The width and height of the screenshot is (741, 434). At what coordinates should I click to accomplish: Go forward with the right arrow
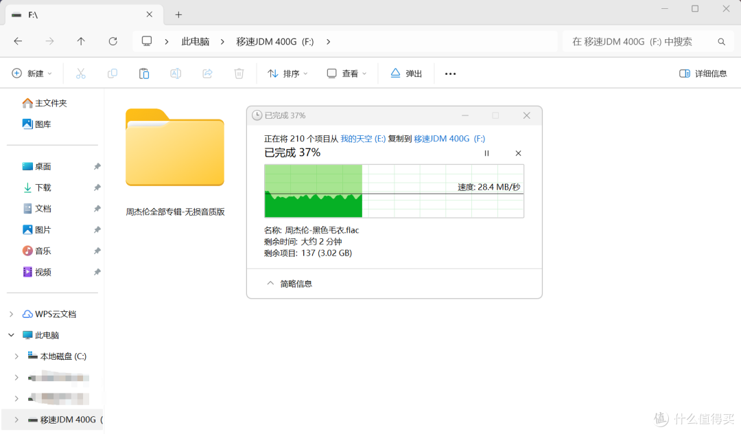tap(49, 41)
